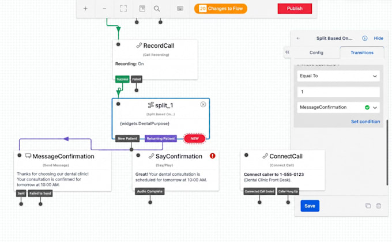Click the red NEW transition tag

coord(194,138)
